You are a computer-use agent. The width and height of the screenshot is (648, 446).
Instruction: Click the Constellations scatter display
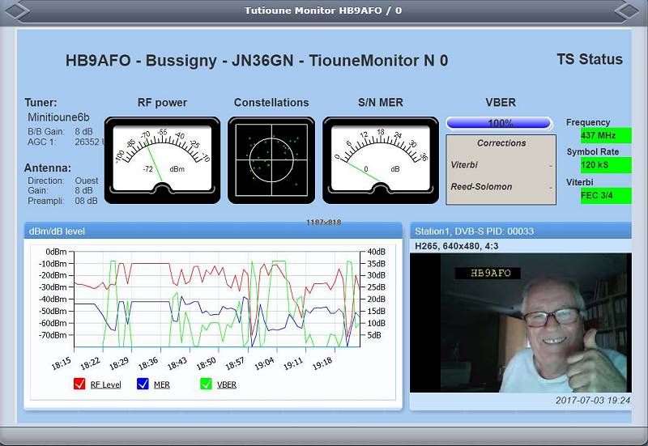(271, 159)
